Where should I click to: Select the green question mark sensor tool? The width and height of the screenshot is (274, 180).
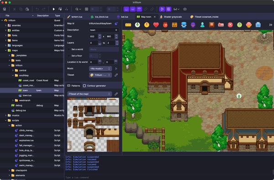click(239, 25)
